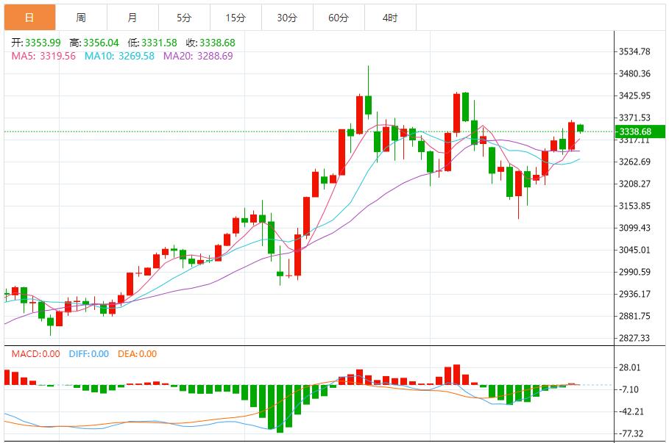The height and width of the screenshot is (443, 669).
Task: Select the 30分 timeframe tab
Action: [287, 18]
